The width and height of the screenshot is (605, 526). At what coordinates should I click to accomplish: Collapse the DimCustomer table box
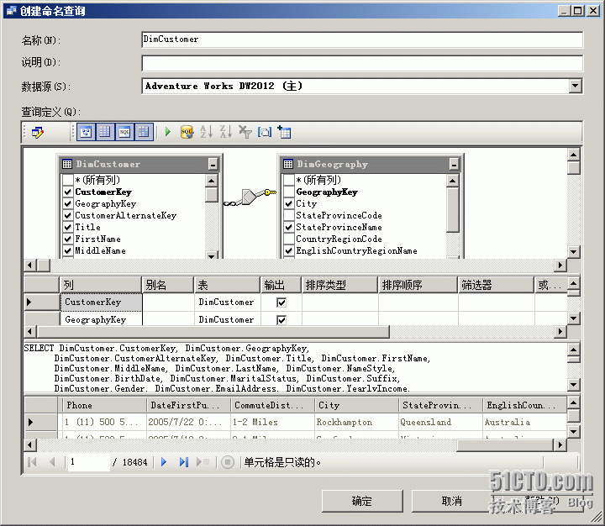(213, 165)
